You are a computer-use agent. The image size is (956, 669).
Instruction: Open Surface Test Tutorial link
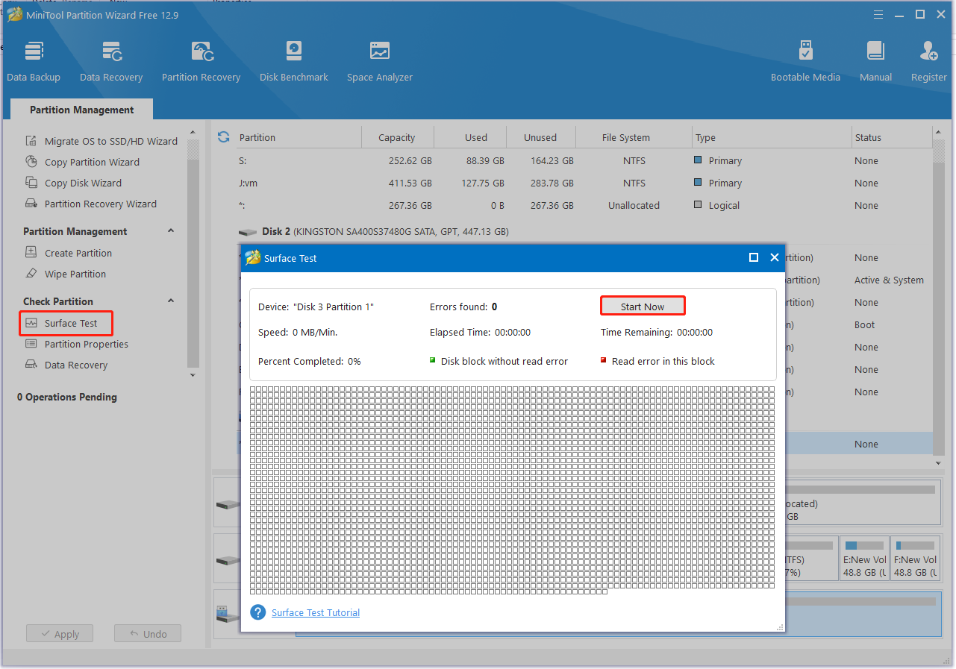[316, 612]
